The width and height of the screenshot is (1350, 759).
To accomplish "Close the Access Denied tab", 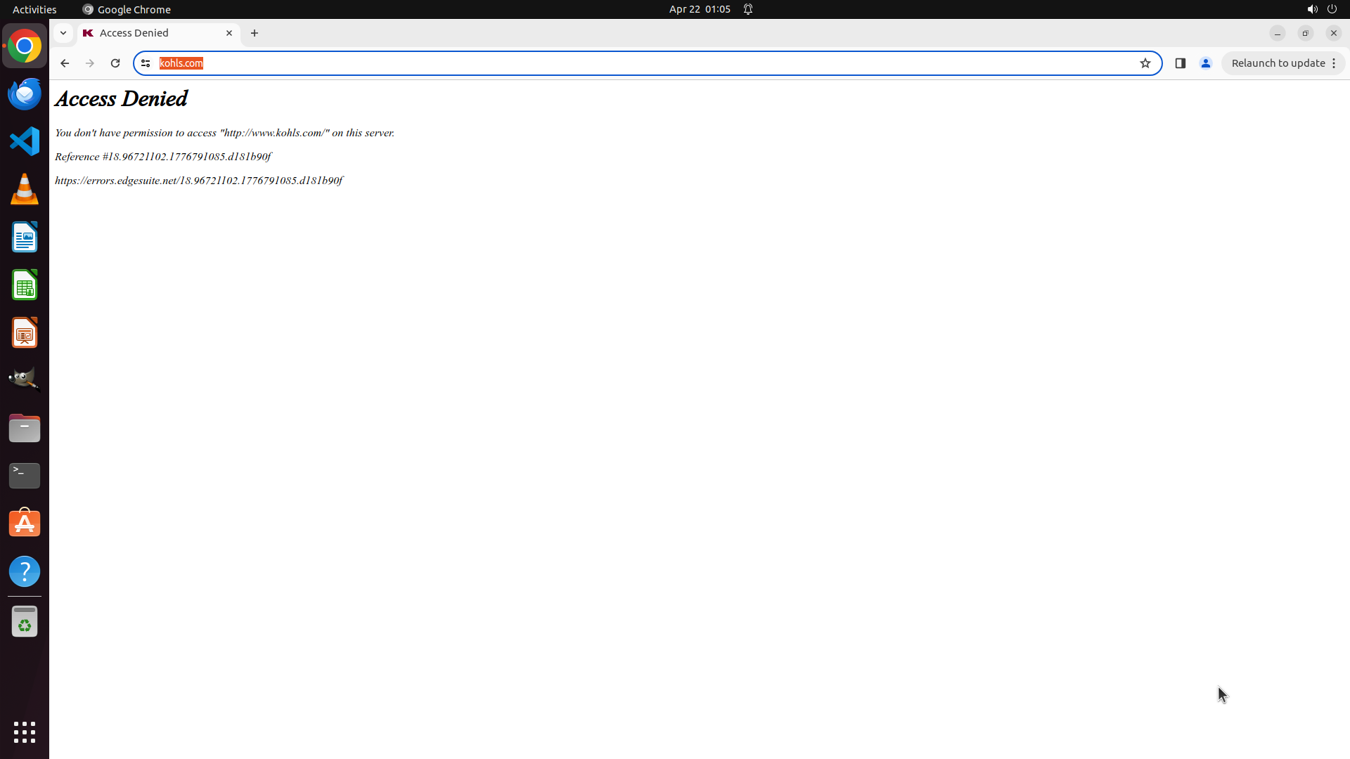I will pyautogui.click(x=229, y=33).
